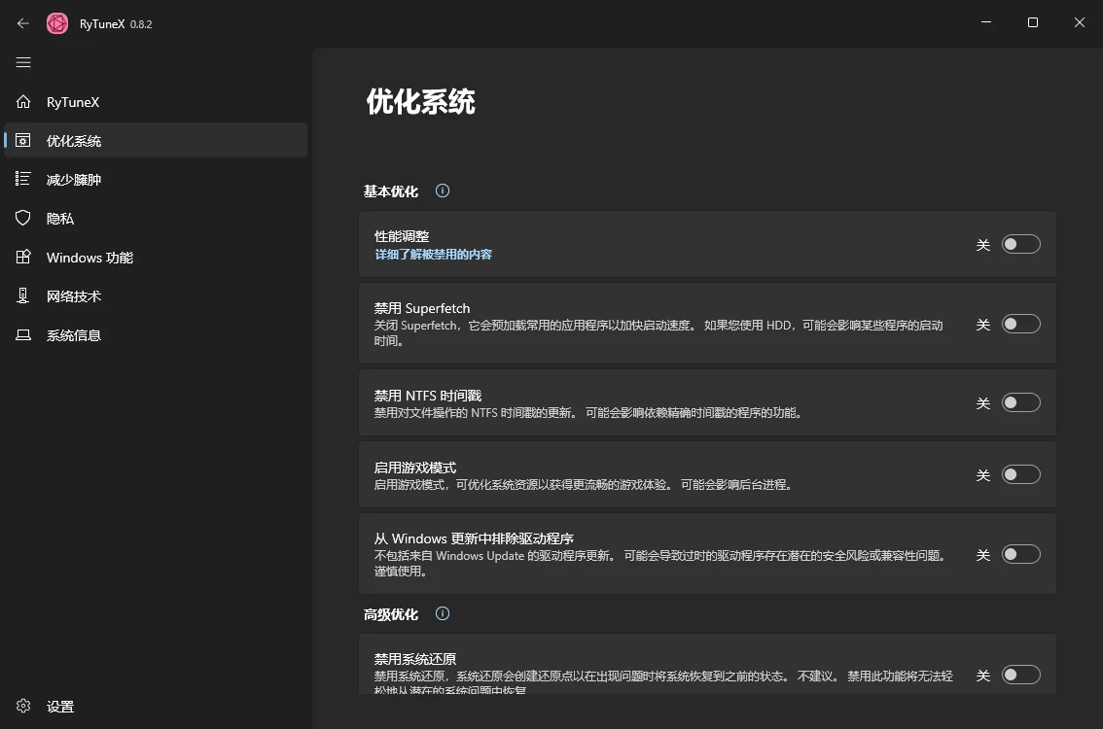Select the grid icon for Windows 功能

(23, 257)
